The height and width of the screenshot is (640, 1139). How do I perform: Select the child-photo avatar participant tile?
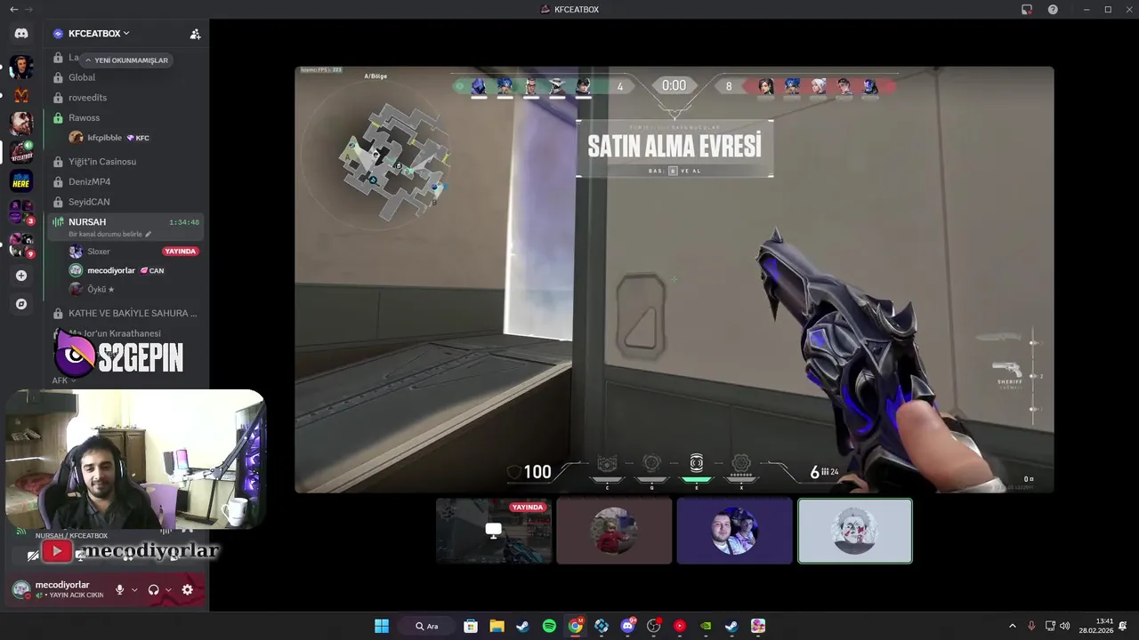[x=614, y=531]
